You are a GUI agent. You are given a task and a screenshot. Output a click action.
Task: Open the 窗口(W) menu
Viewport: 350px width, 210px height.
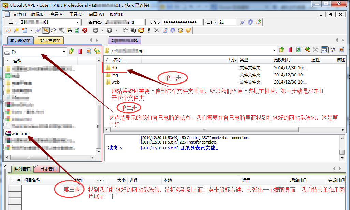96,14
